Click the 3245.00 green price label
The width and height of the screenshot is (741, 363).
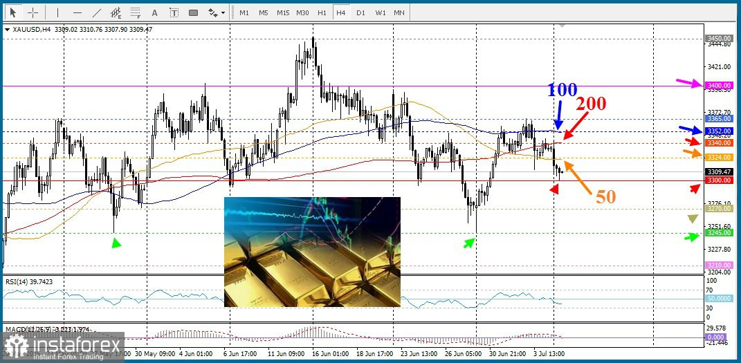click(719, 233)
